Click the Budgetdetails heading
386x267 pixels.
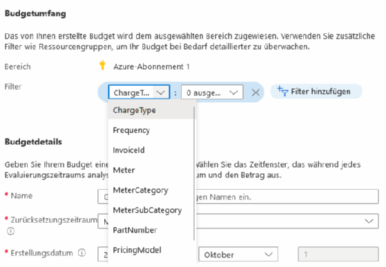pyautogui.click(x=33, y=142)
